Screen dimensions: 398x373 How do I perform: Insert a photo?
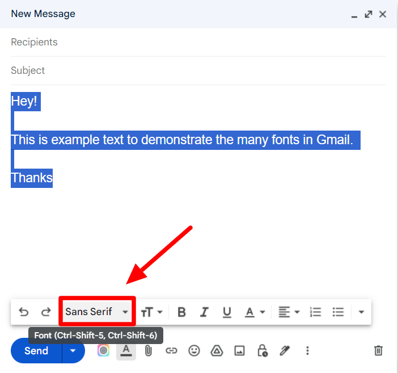239,351
